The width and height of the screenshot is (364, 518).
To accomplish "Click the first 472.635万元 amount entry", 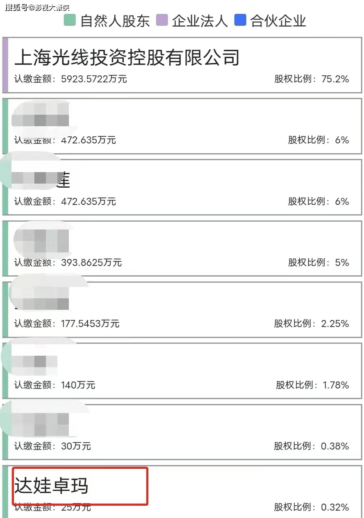I will click(89, 140).
